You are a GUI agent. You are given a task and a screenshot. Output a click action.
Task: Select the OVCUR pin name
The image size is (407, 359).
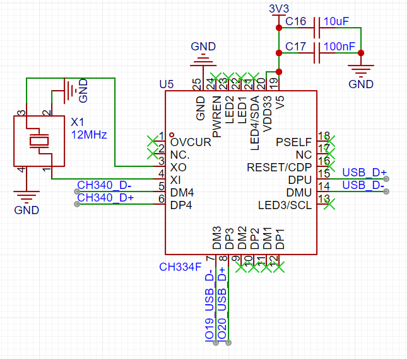click(191, 142)
